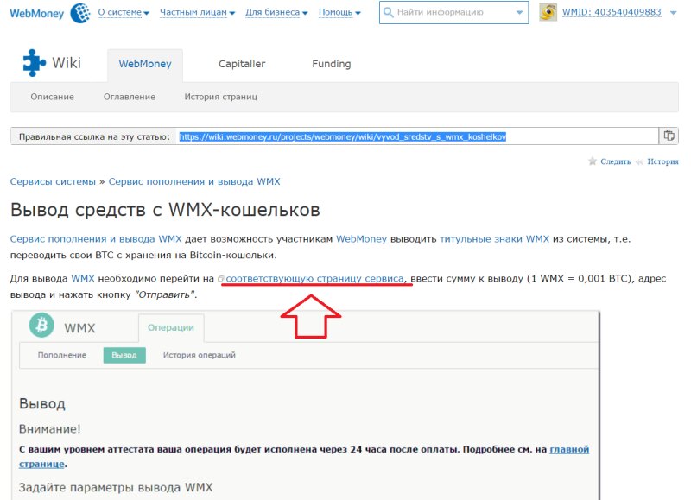
Task: Open the История страниц page
Action: (x=220, y=97)
